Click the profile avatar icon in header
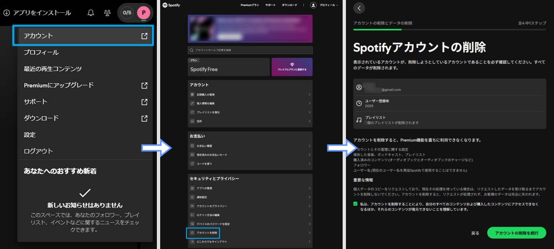 pyautogui.click(x=313, y=5)
